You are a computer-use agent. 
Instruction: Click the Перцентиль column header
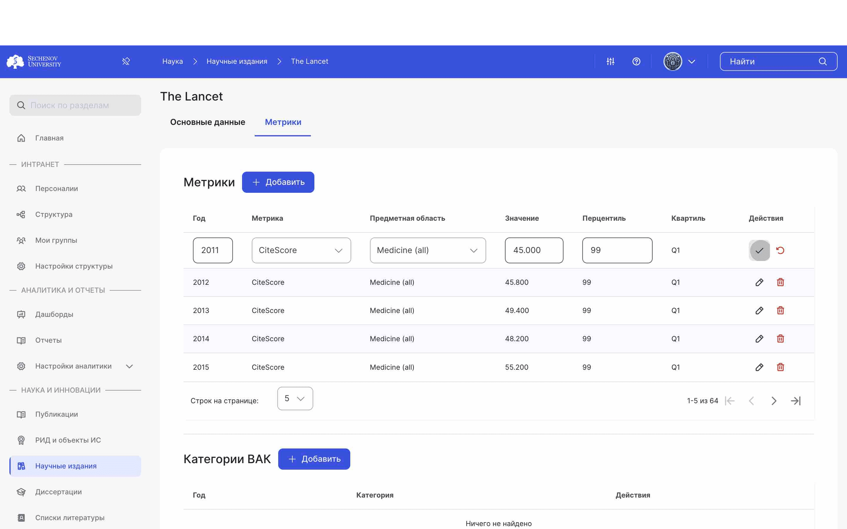(604, 218)
